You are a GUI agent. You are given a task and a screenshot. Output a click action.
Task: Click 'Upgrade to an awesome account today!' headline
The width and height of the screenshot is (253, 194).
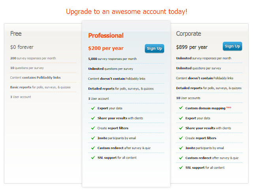[x=126, y=11]
